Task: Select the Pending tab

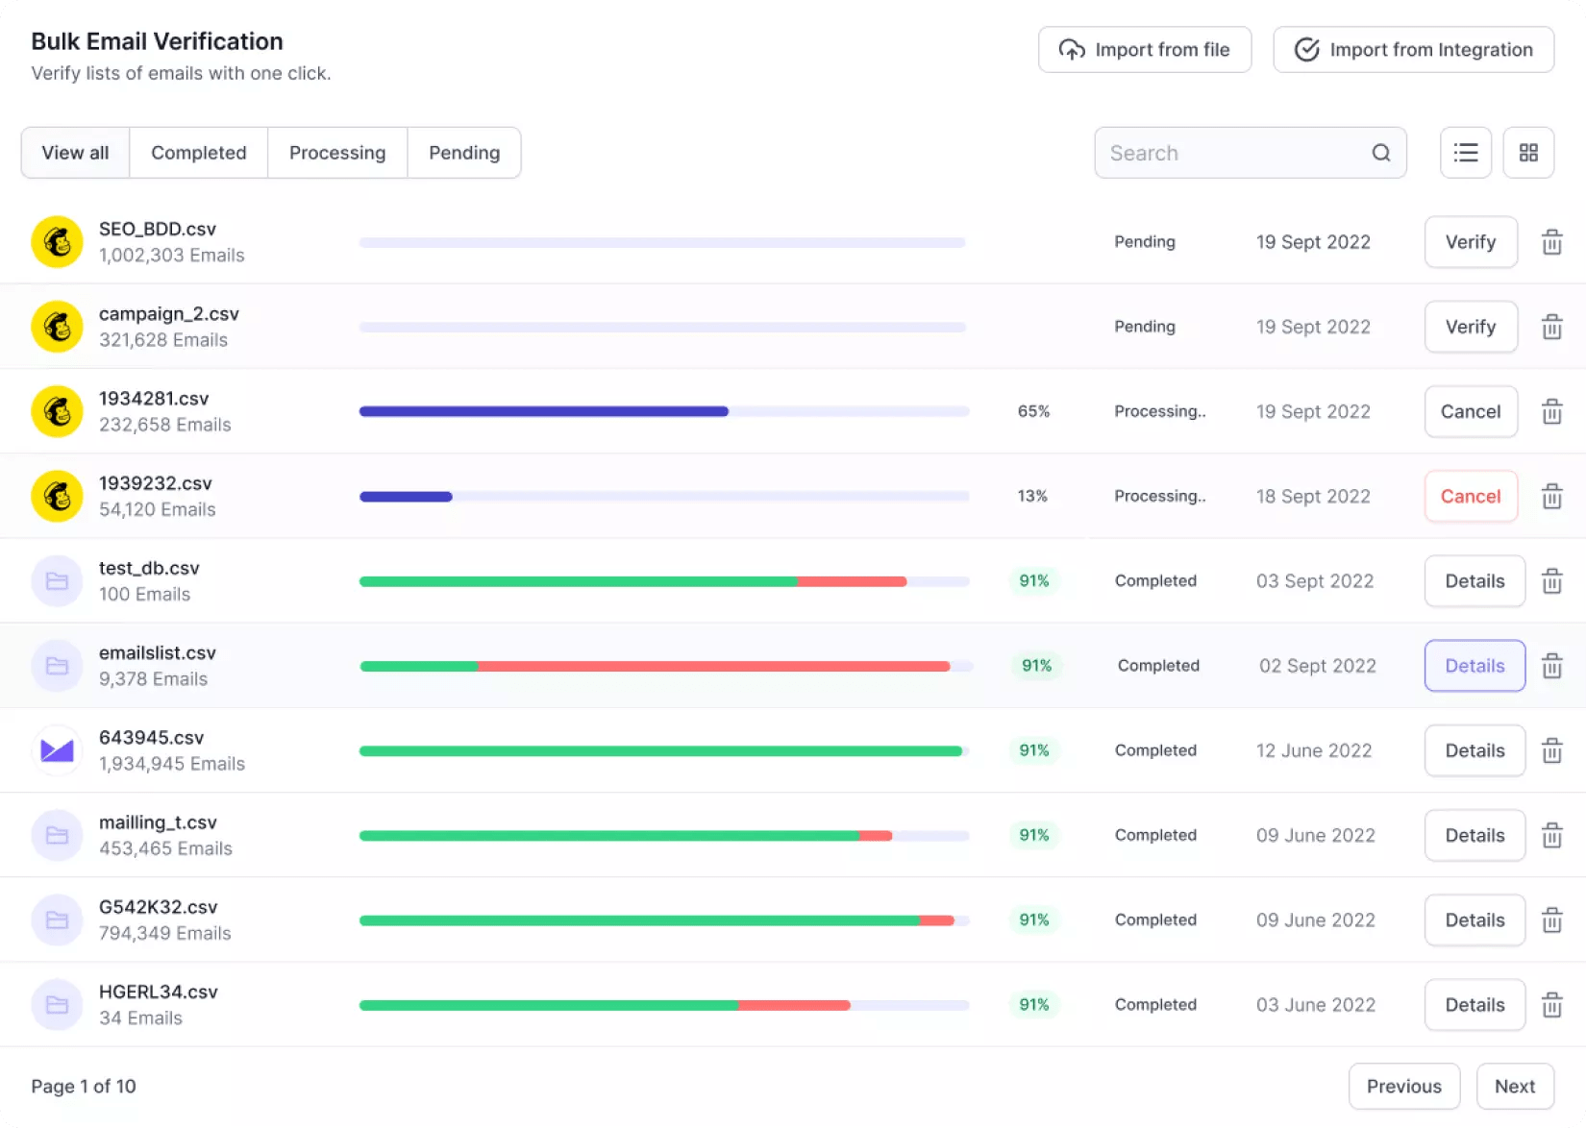Action: pyautogui.click(x=464, y=153)
